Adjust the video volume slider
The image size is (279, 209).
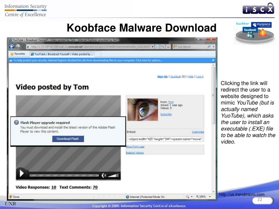113,176
